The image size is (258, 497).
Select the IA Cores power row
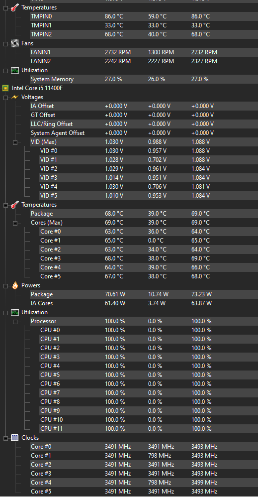[x=143, y=303]
